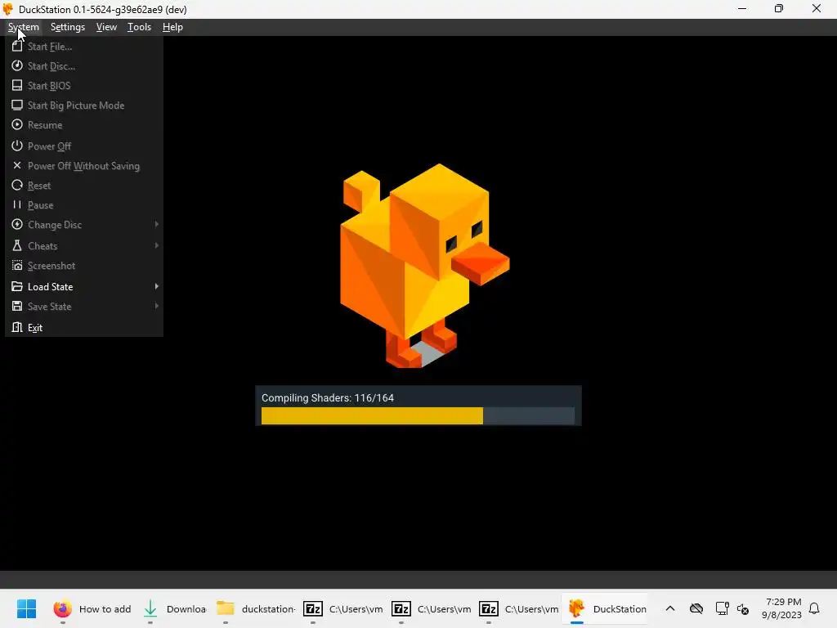Open the clock showing 7:29 PM
This screenshot has width=837, height=628.
(782, 608)
